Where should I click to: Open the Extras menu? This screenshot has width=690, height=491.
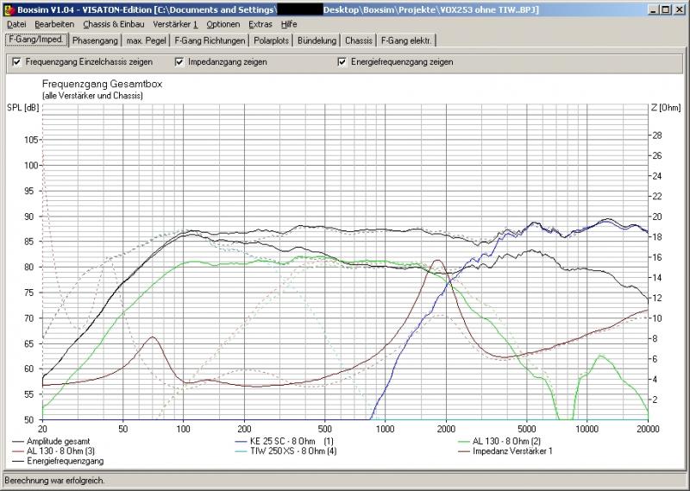[260, 24]
